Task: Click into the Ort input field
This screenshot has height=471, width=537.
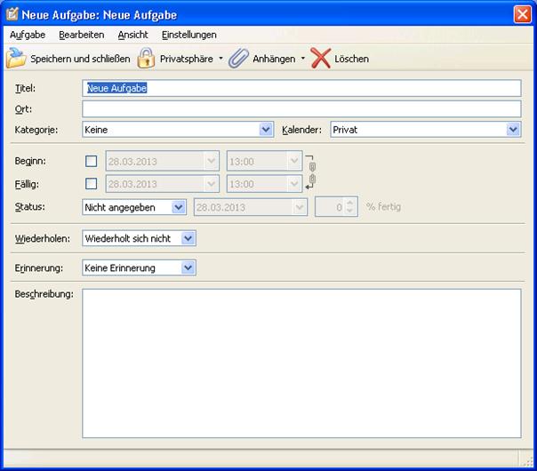Action: (x=301, y=108)
